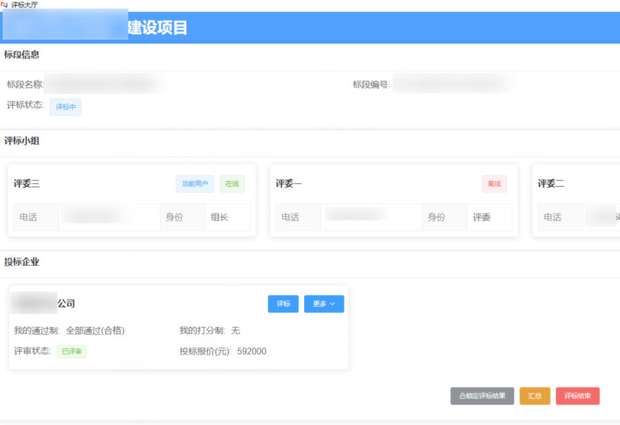Click the 组长 identity cell
The image size is (620, 425).
click(219, 217)
